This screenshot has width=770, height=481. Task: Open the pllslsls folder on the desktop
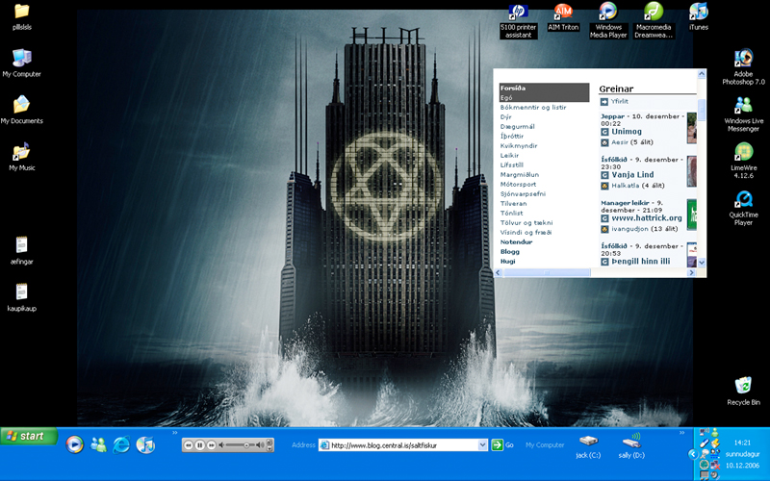tap(21, 16)
